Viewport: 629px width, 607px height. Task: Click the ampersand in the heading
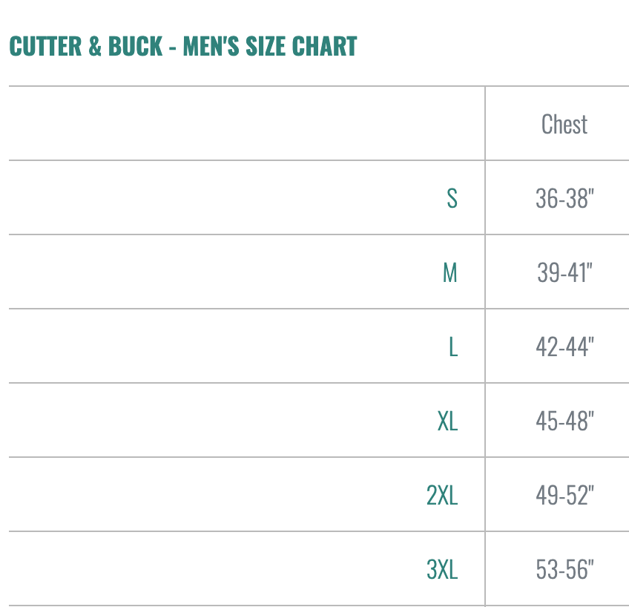click(95, 46)
